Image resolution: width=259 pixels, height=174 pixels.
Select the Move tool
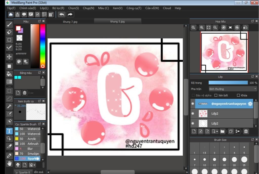click(x=9, y=57)
